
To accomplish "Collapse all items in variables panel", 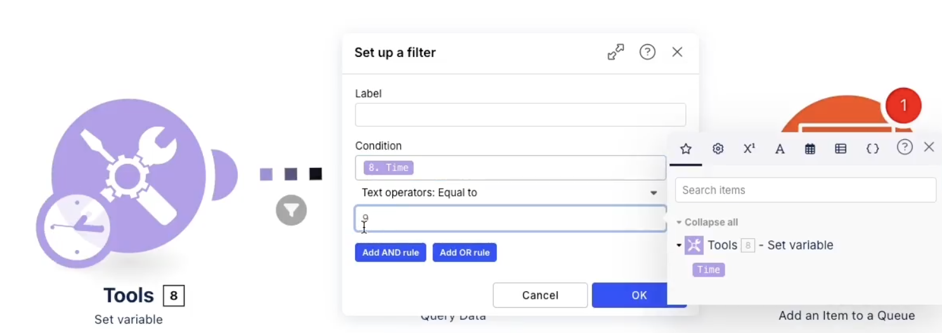I will pos(707,222).
